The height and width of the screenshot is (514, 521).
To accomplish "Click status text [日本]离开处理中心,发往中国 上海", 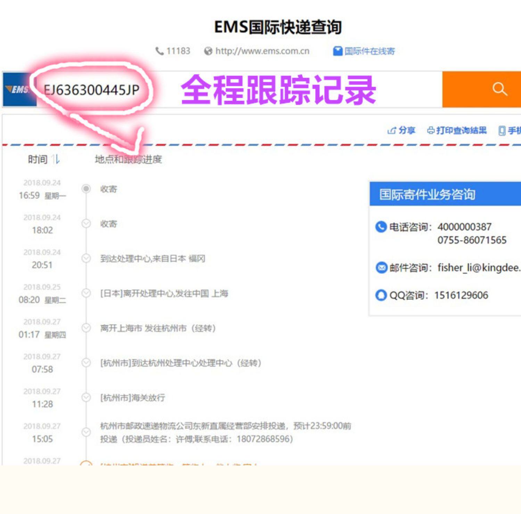I will [x=164, y=293].
